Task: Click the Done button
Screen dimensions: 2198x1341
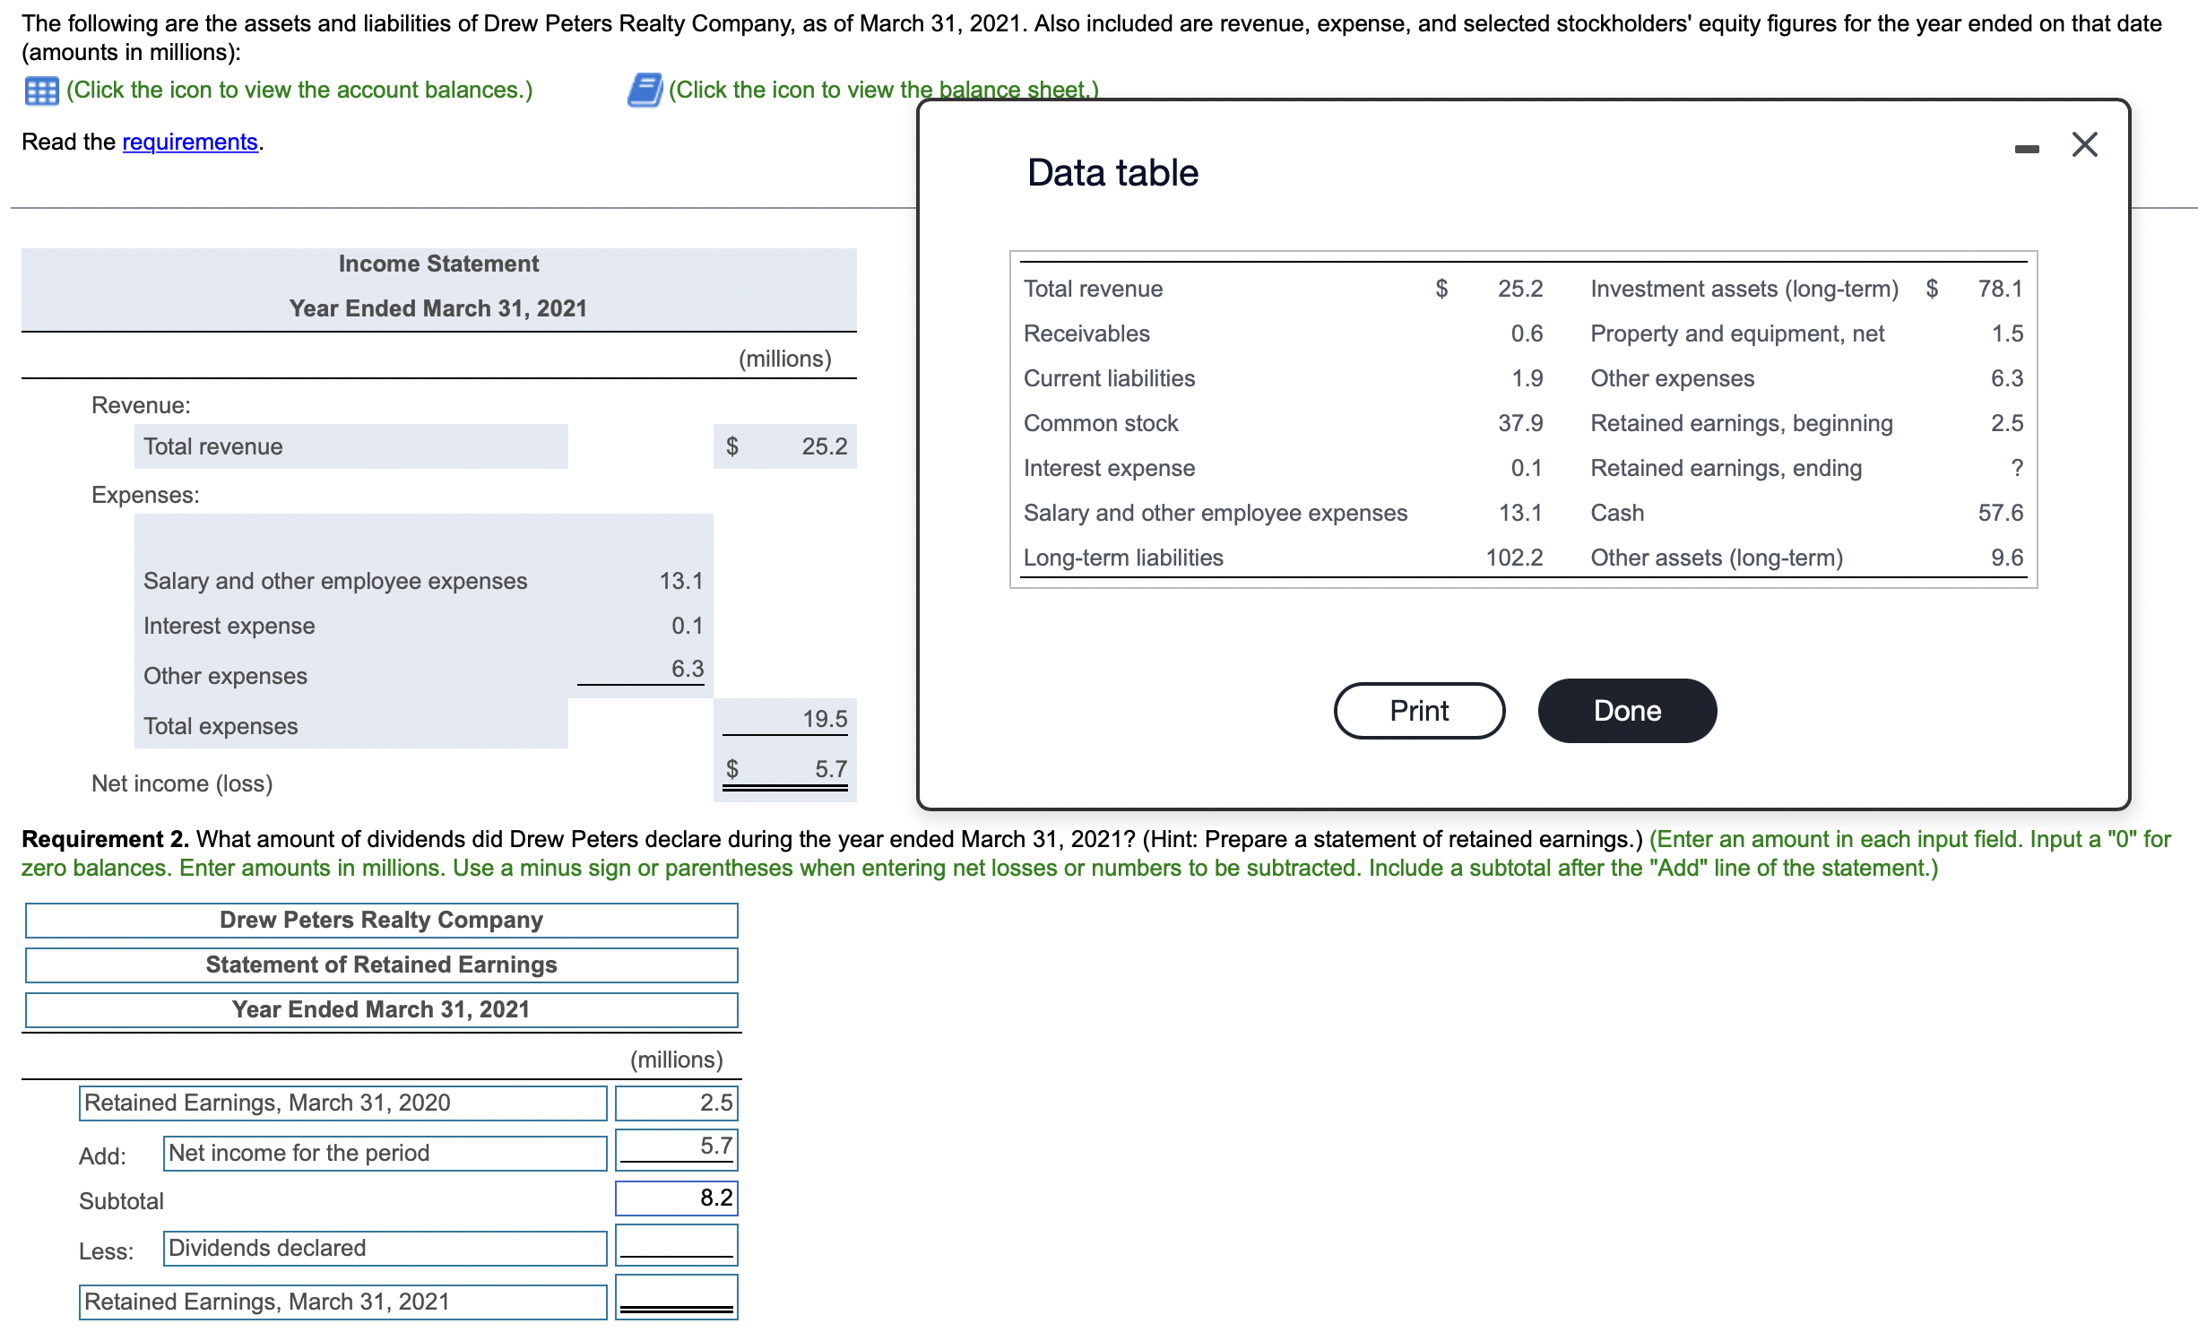Action: coord(1626,711)
